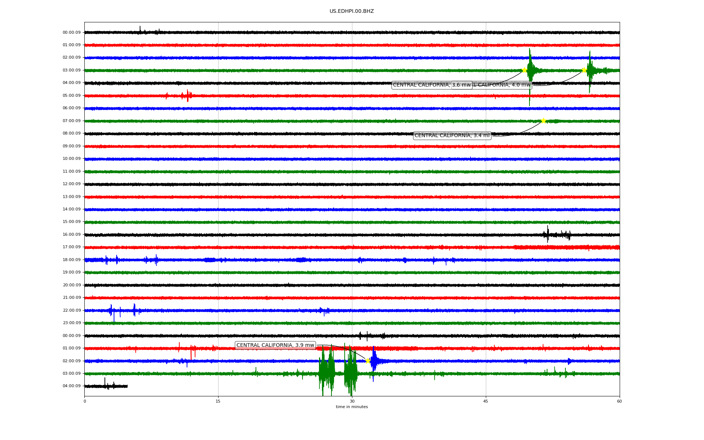The image size is (704, 440).
Task: Click the 'time in minutes' axis label
Action: [x=351, y=407]
